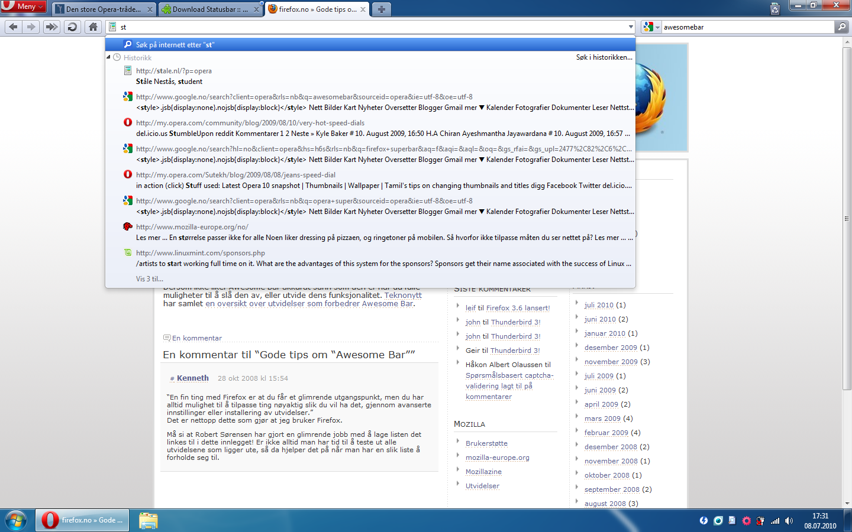852x532 pixels.
Task: Open Brukerstøtte link
Action: [486, 443]
